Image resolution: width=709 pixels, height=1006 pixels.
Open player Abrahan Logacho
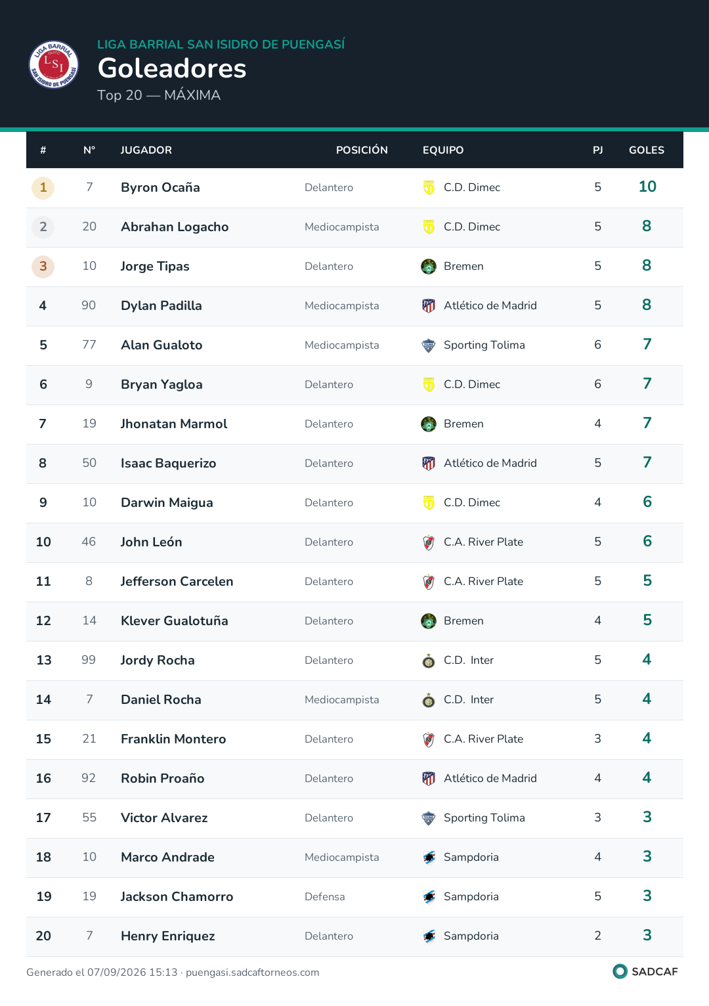click(x=175, y=227)
